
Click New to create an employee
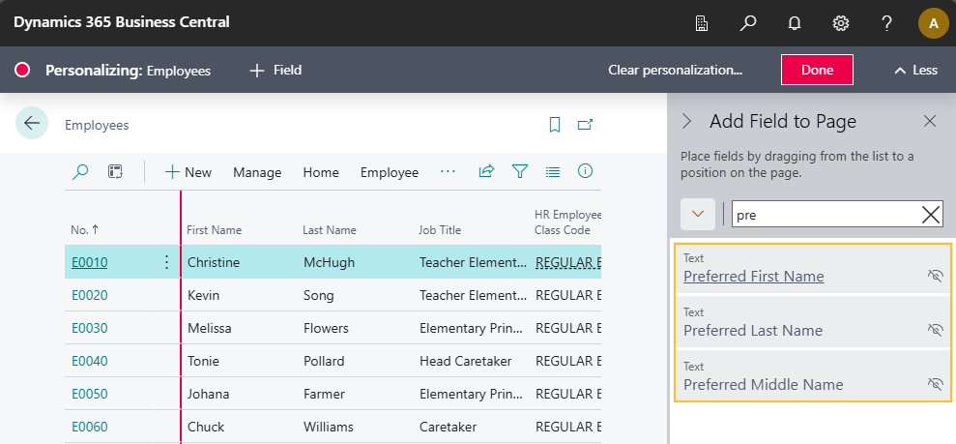188,172
